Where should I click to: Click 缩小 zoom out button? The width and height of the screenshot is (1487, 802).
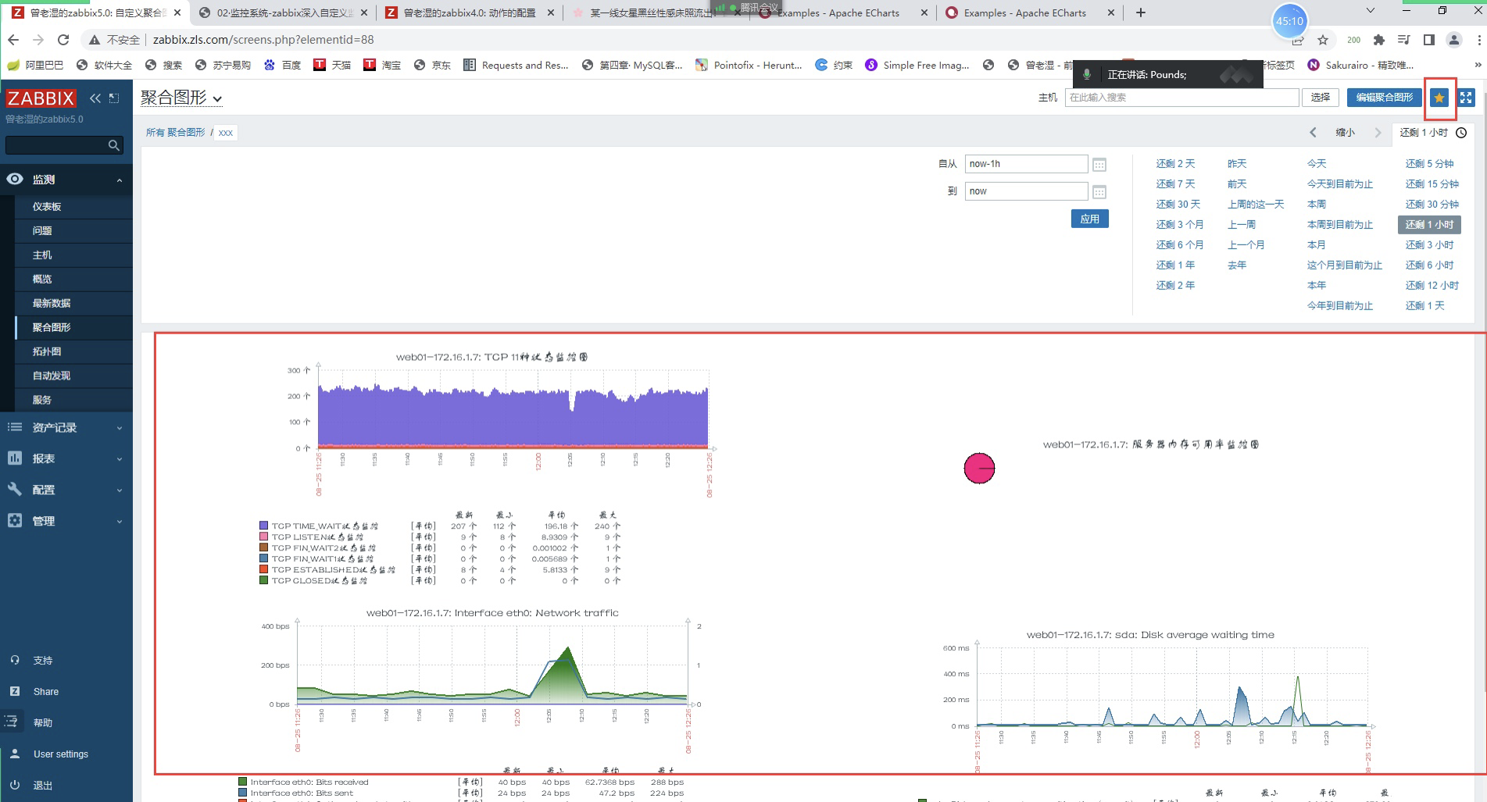(1345, 133)
